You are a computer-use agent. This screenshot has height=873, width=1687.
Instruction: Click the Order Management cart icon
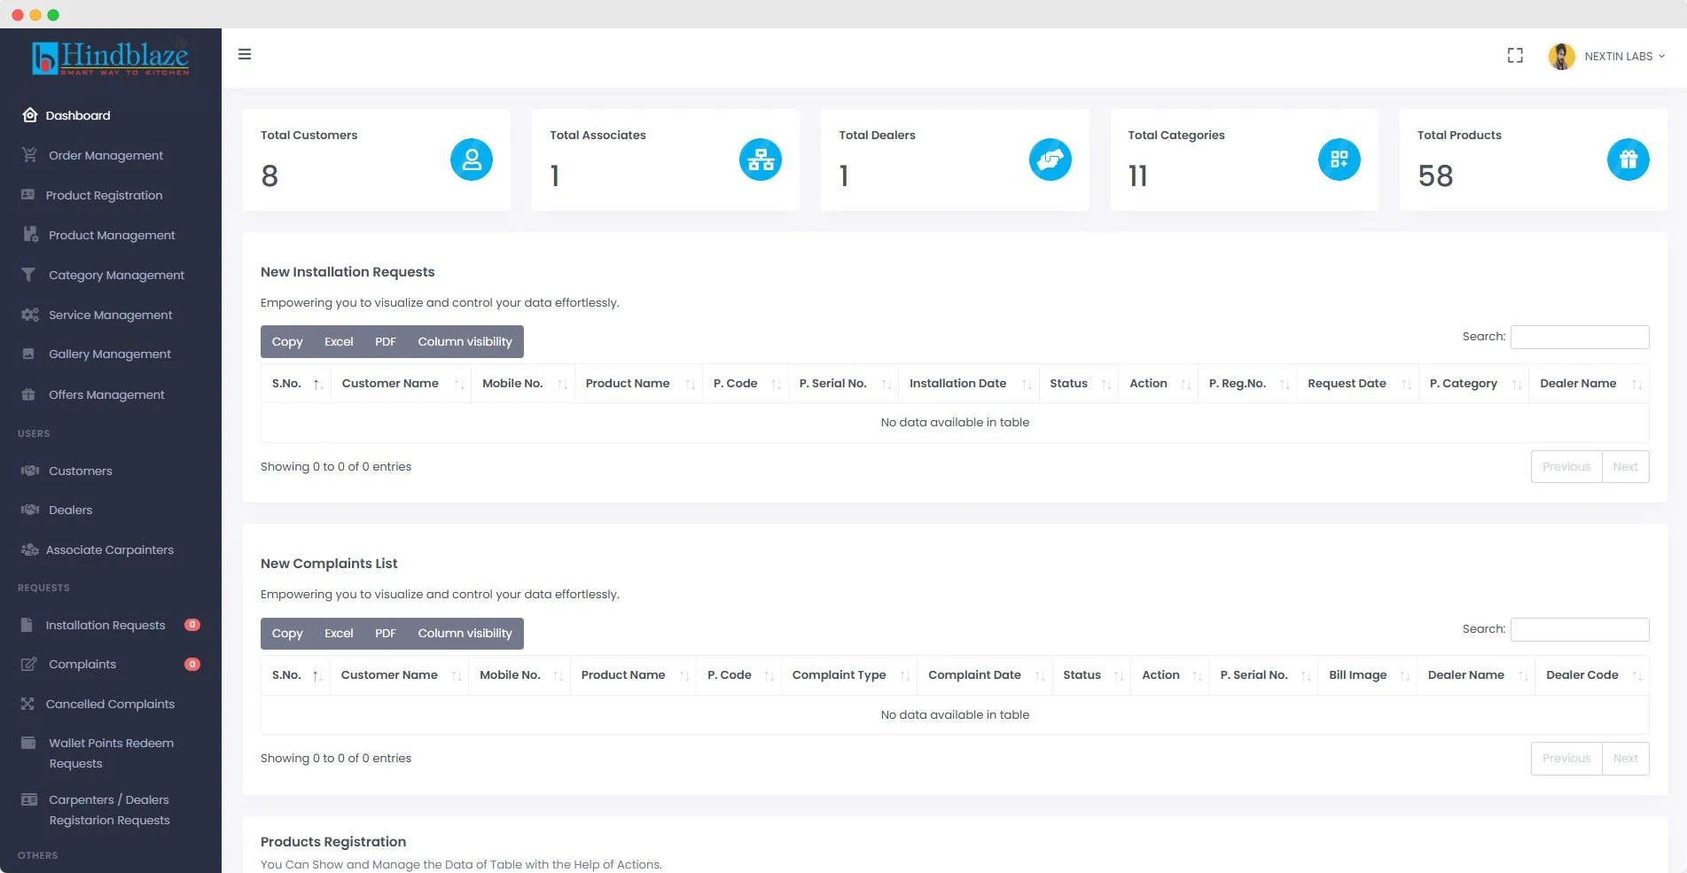point(29,155)
